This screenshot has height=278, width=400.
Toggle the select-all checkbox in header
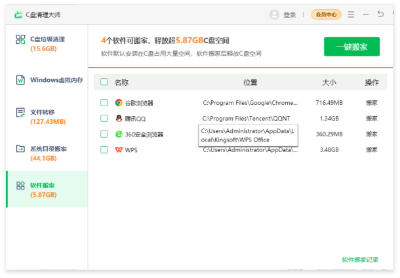(x=104, y=83)
